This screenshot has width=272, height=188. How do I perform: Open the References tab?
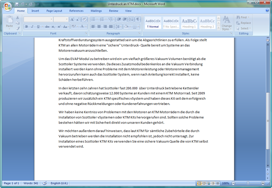[76, 11]
